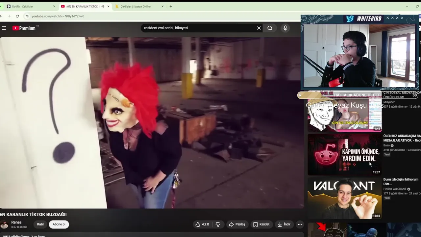Open Renes channel avatar
421x237 pixels.
click(4, 224)
